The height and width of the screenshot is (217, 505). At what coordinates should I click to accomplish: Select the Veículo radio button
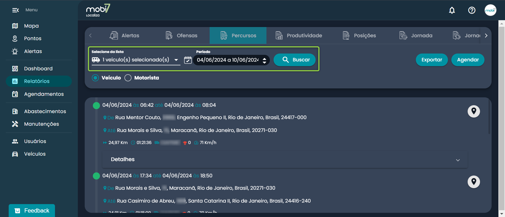point(95,78)
